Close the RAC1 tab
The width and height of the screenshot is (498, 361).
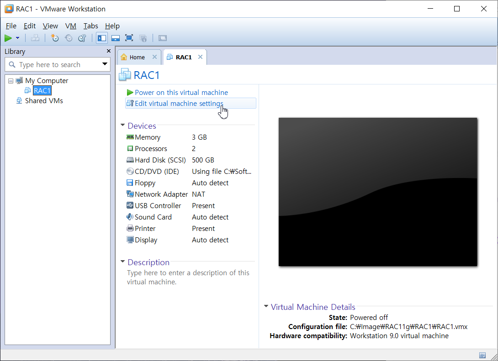(201, 57)
